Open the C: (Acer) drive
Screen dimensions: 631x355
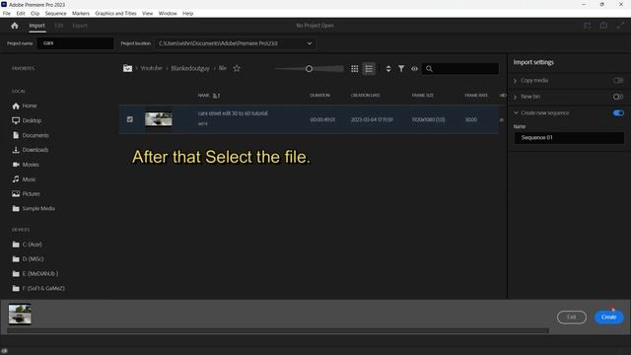27,245
